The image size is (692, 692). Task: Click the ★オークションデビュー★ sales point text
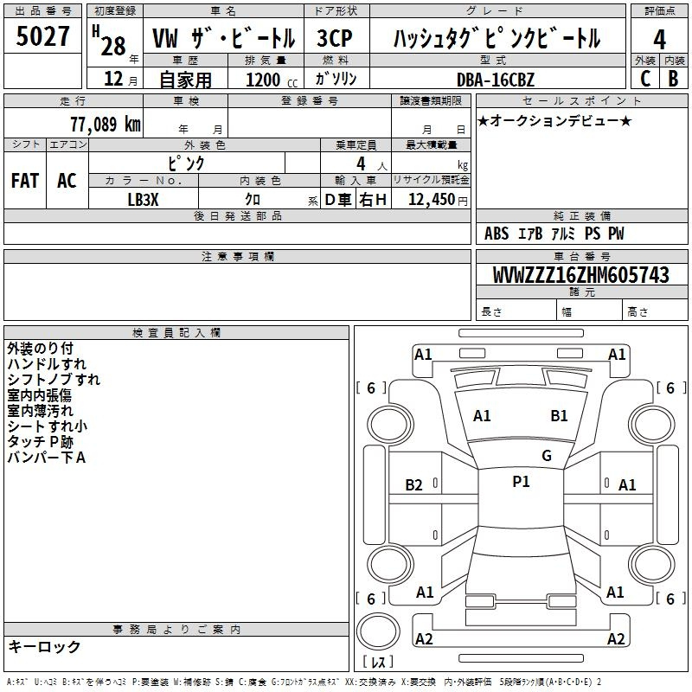[x=554, y=120]
